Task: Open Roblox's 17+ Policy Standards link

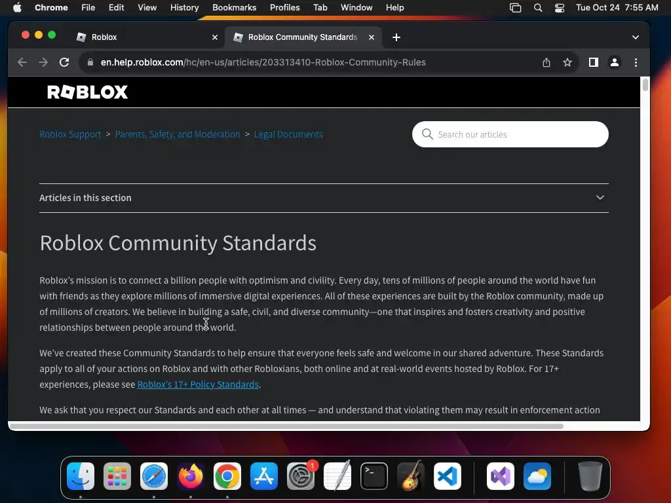Action: tap(198, 384)
